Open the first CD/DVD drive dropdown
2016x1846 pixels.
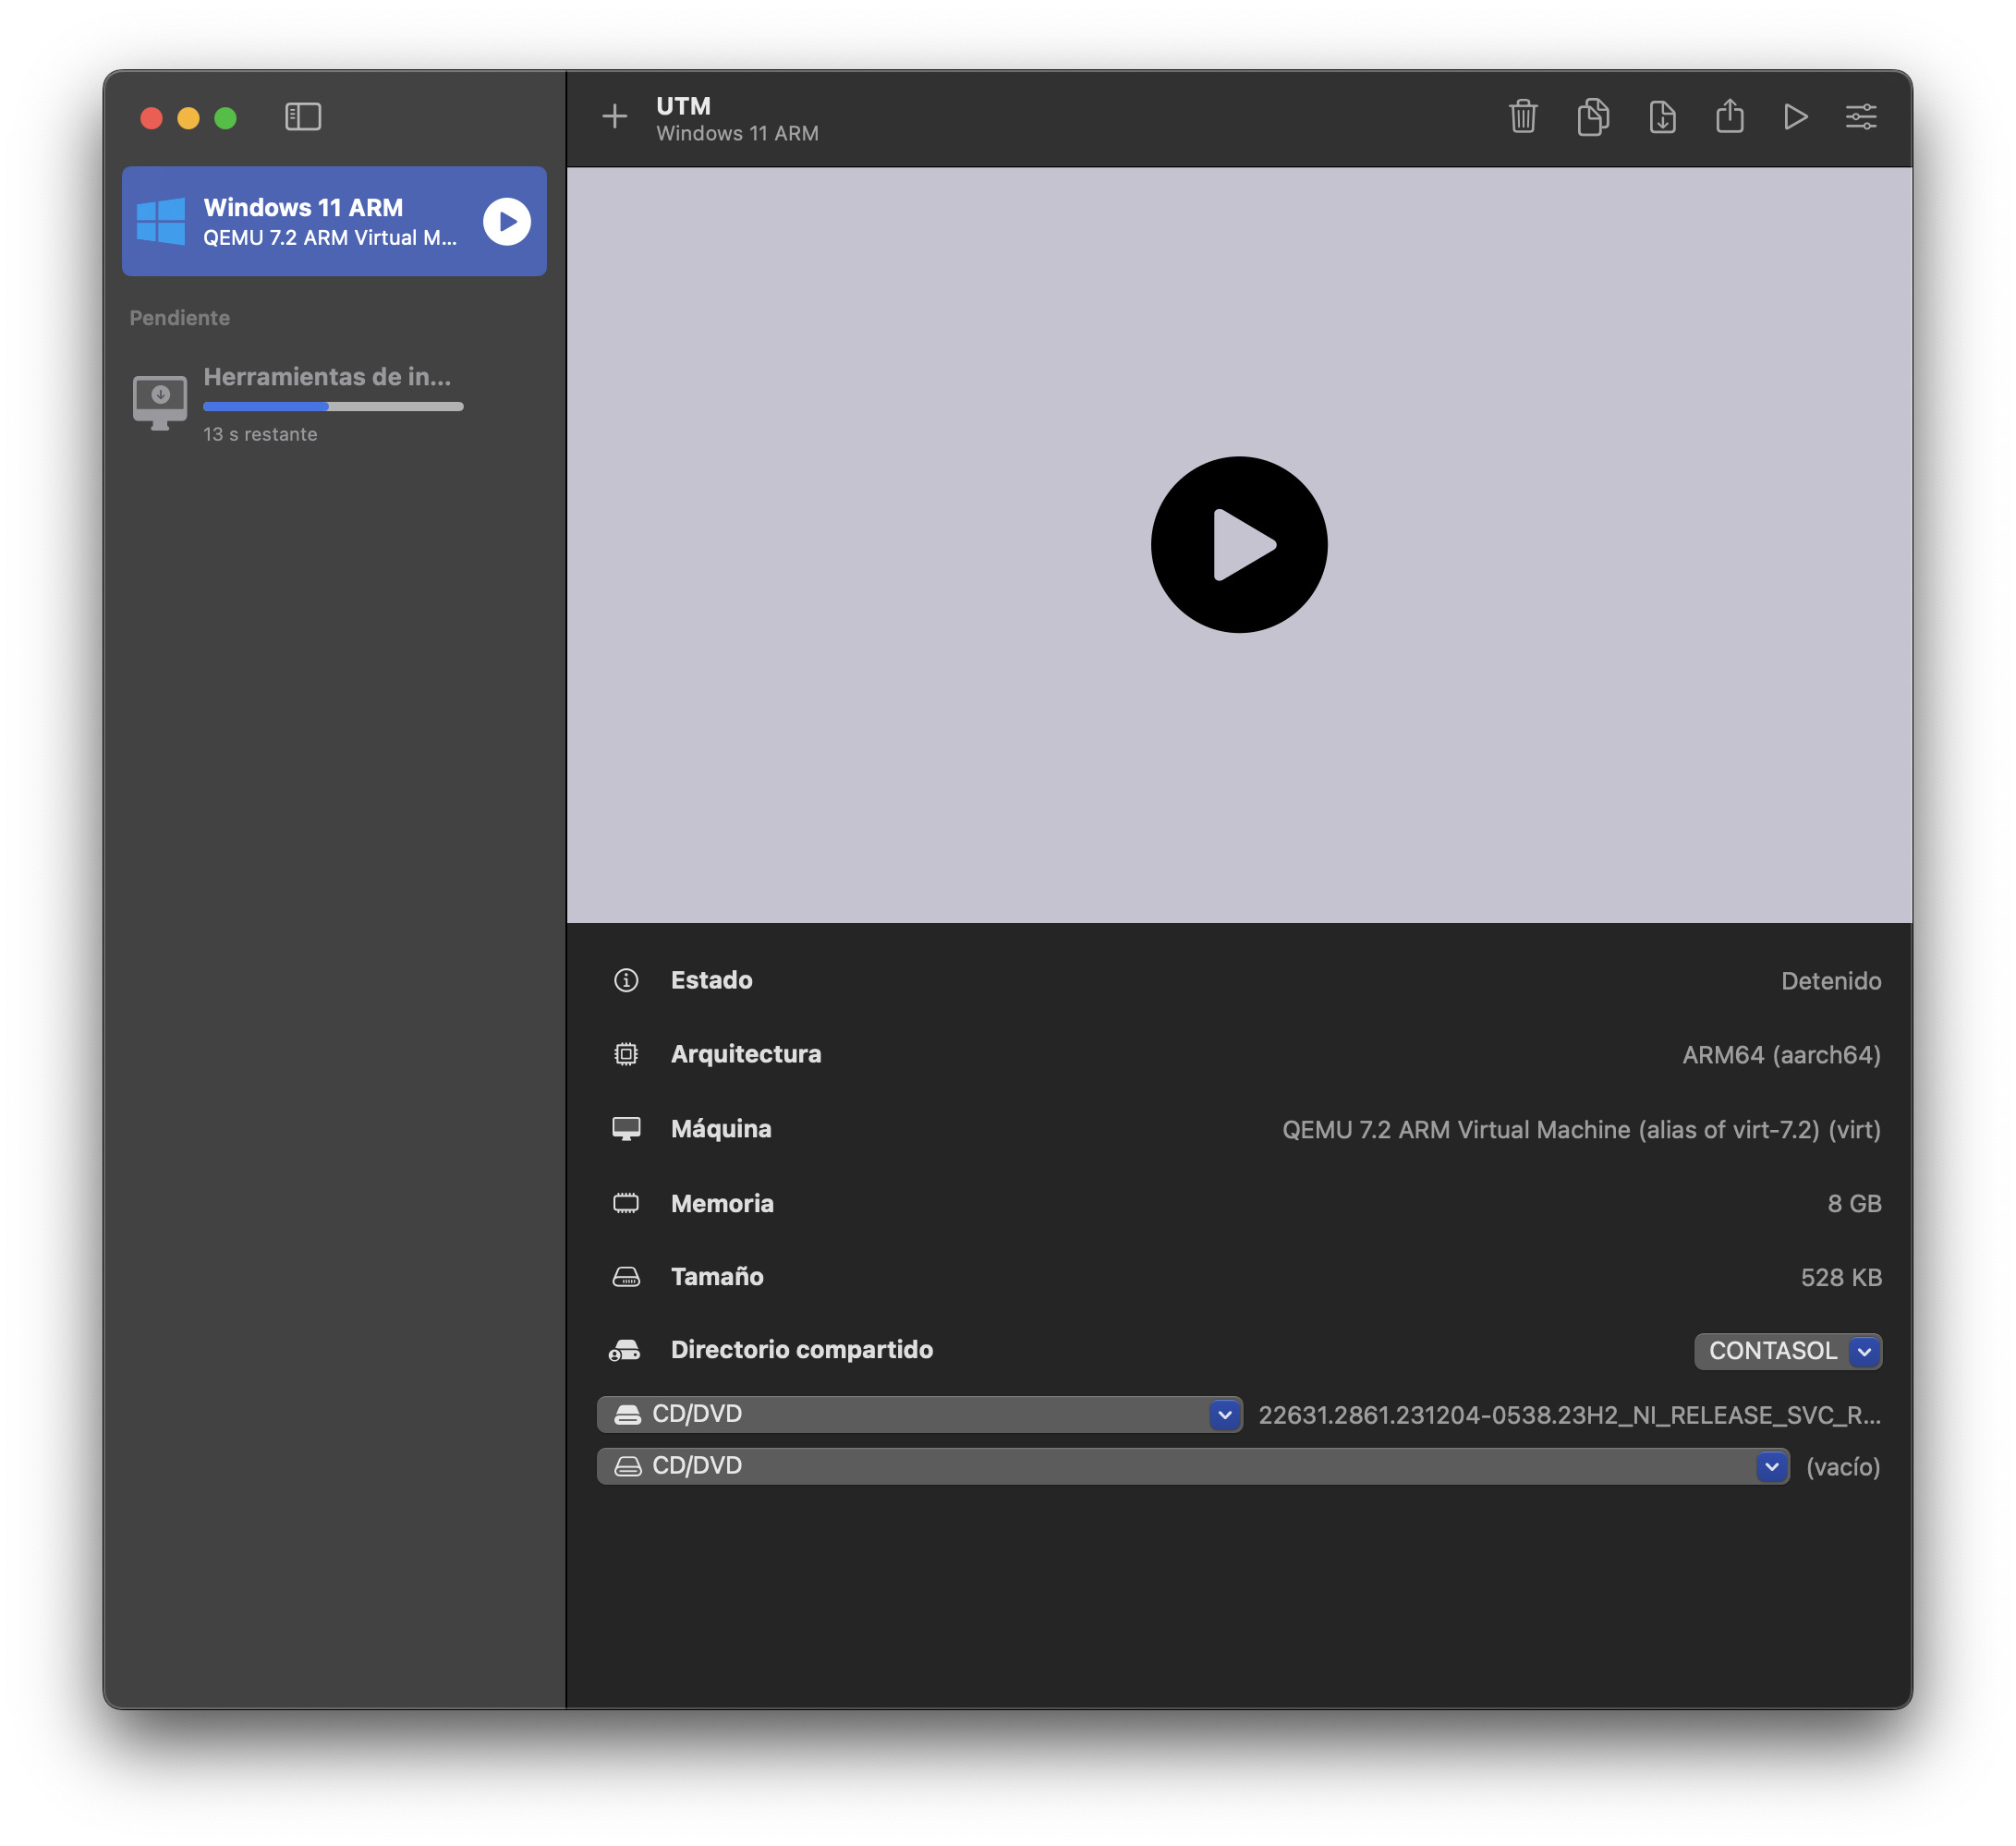point(920,1414)
